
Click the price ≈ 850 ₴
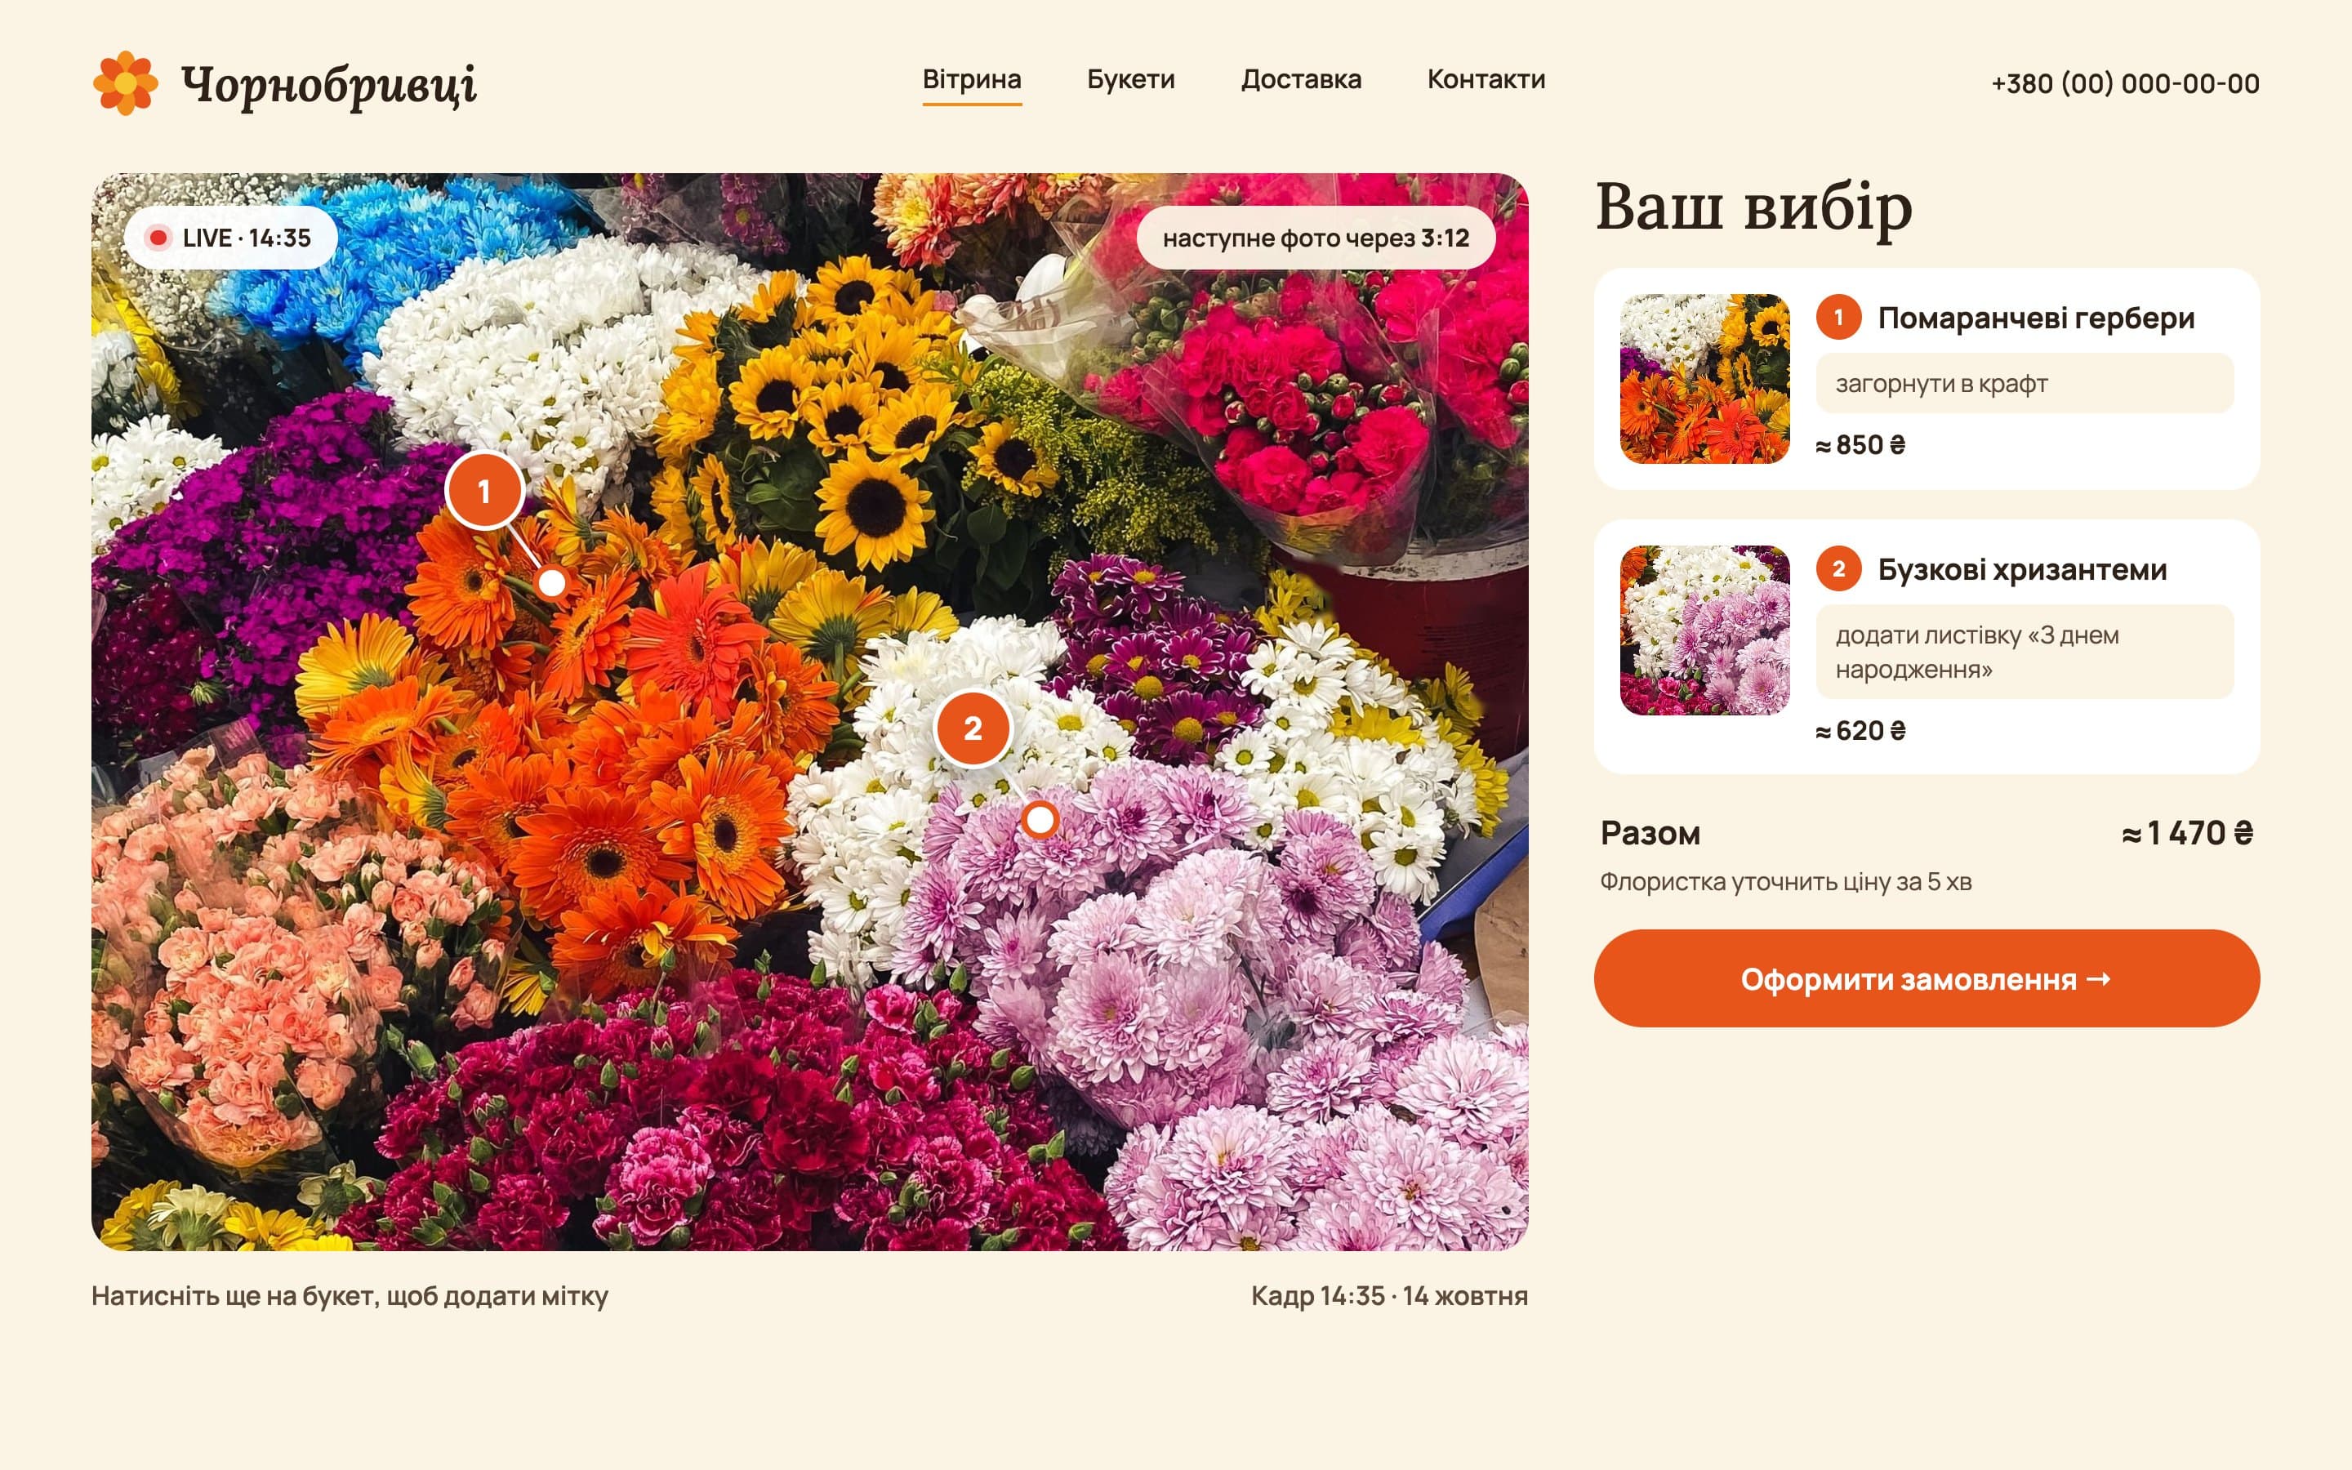click(1860, 444)
